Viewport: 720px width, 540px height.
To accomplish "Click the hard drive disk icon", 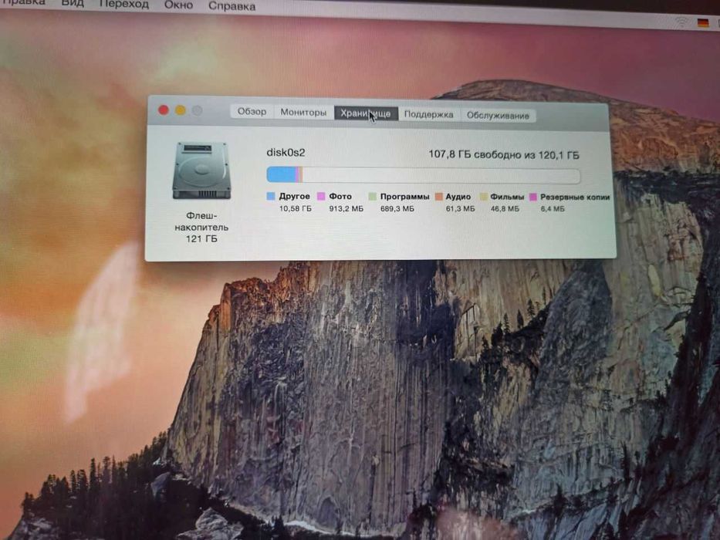I will click(x=201, y=170).
